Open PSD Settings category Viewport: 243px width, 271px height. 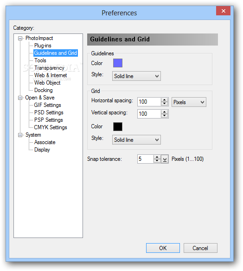click(49, 112)
